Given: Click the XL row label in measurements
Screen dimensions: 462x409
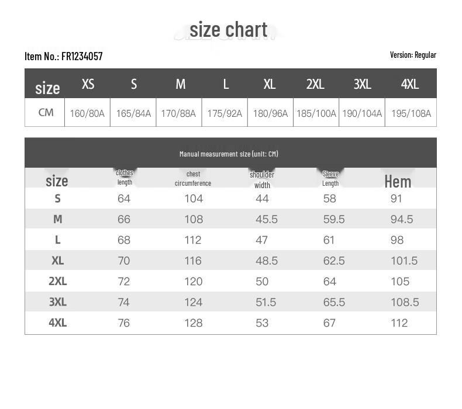Looking at the screenshot, I should 57,261.
